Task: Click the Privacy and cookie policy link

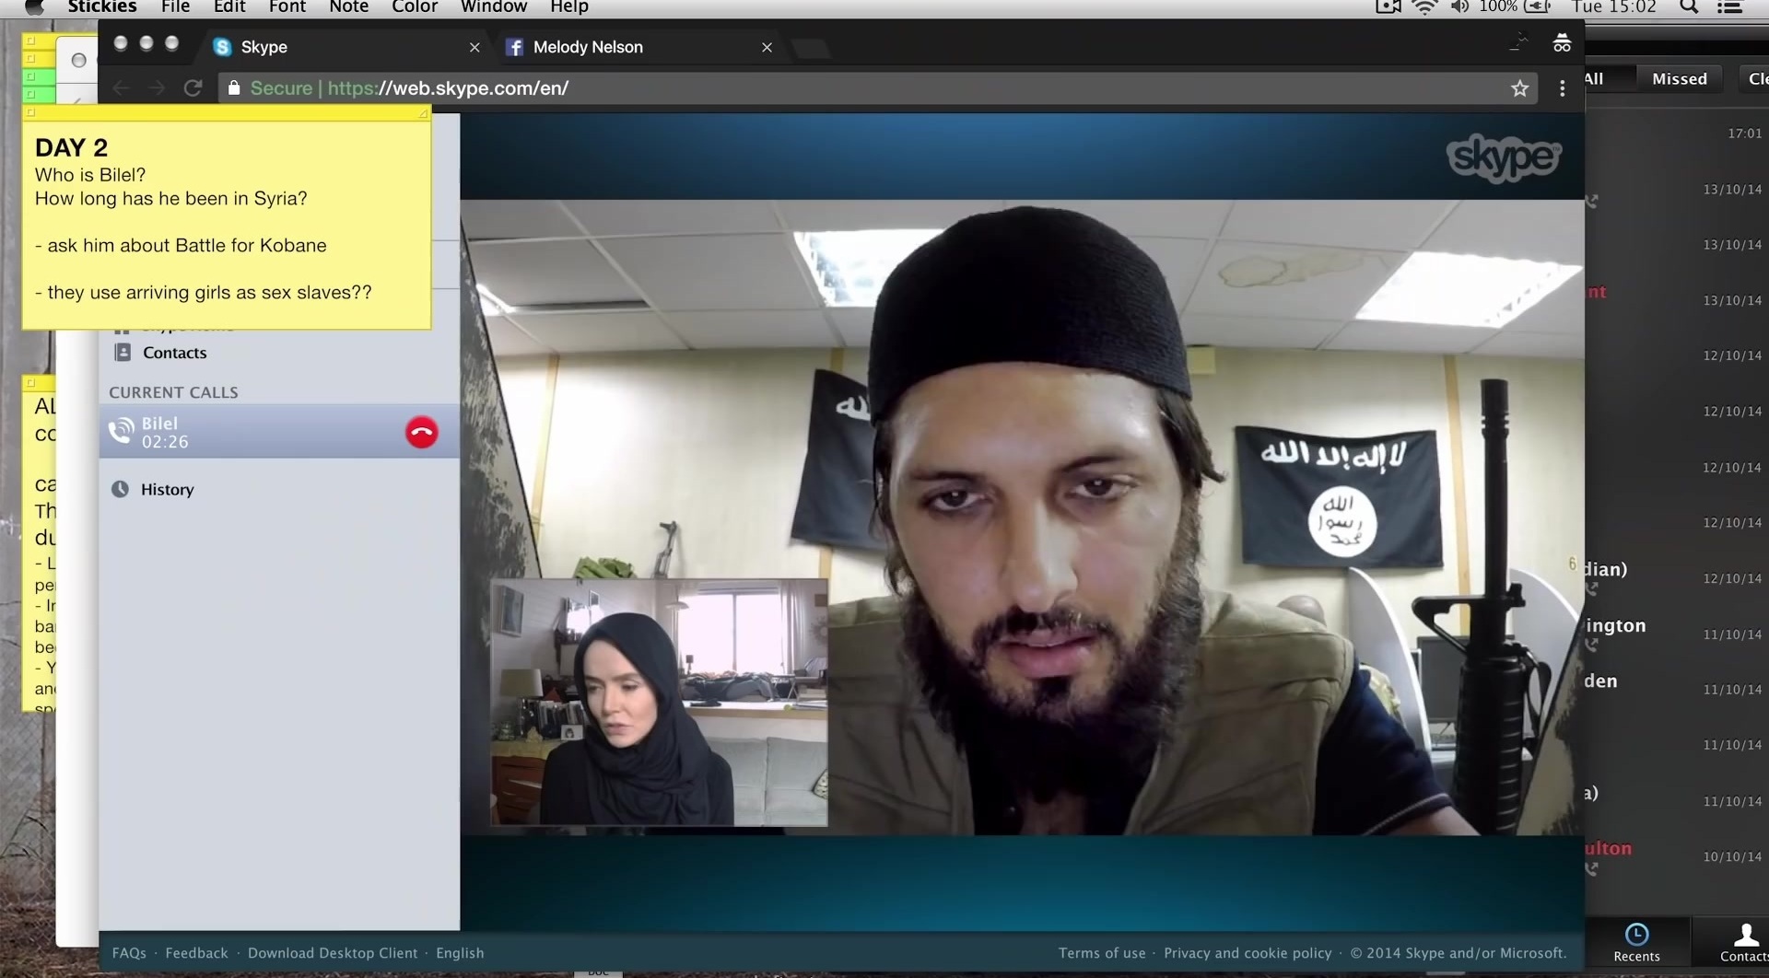Action: click(1247, 953)
